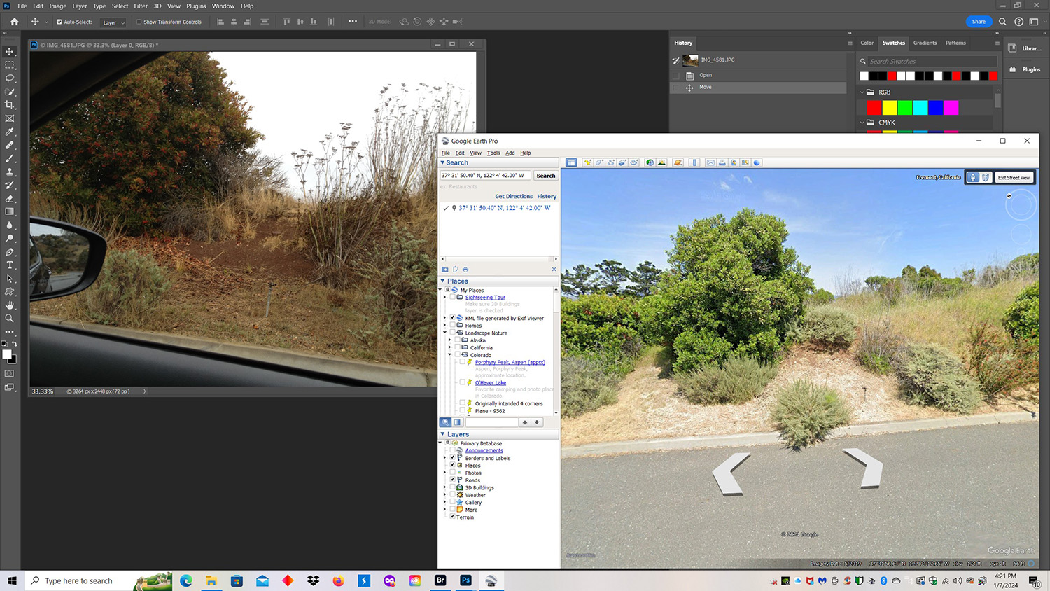Expand the Weather layer tree
This screenshot has width=1050, height=591.
(x=444, y=495)
